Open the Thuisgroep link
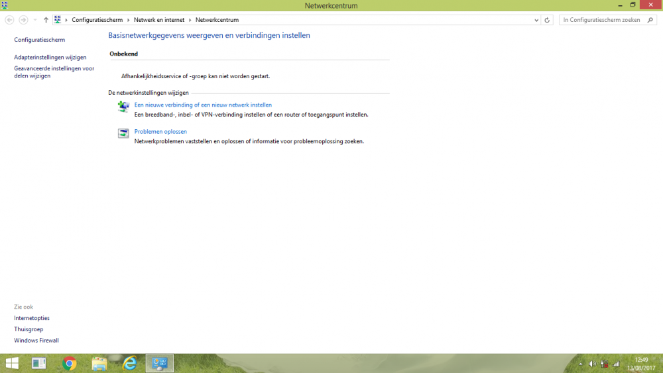Image resolution: width=663 pixels, height=373 pixels. (29, 329)
